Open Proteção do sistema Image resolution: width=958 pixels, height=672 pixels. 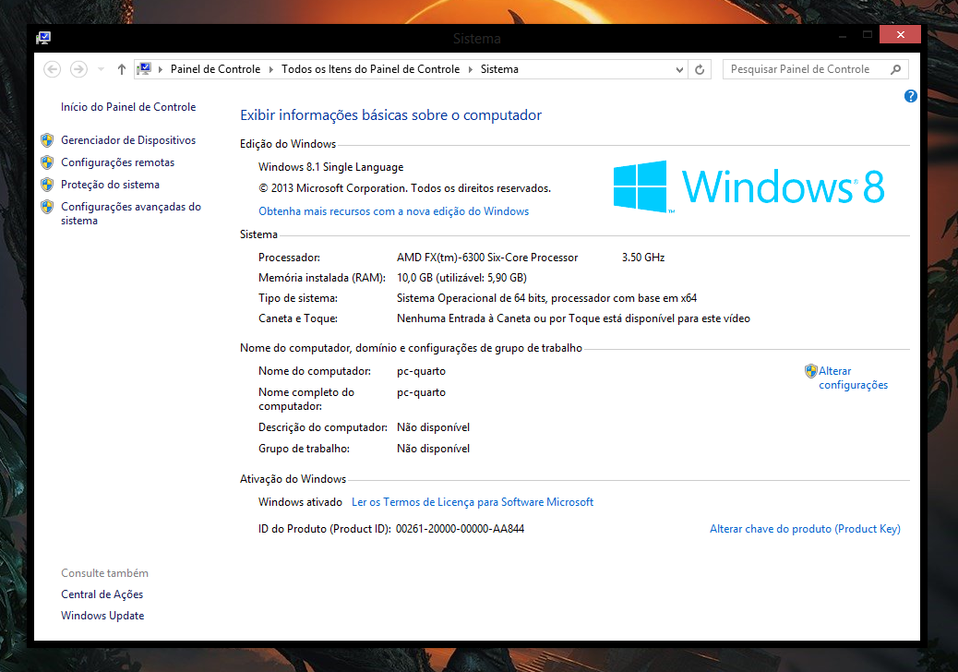pos(110,185)
